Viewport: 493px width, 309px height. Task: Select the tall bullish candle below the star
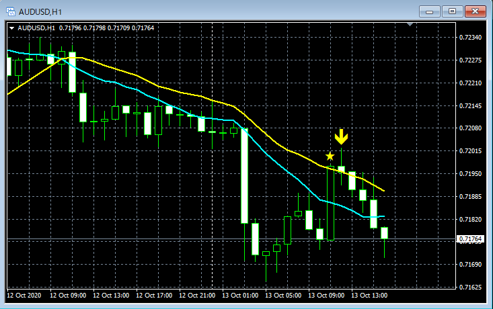(330, 203)
